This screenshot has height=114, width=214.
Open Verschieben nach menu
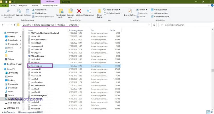pyautogui.click(x=61, y=13)
